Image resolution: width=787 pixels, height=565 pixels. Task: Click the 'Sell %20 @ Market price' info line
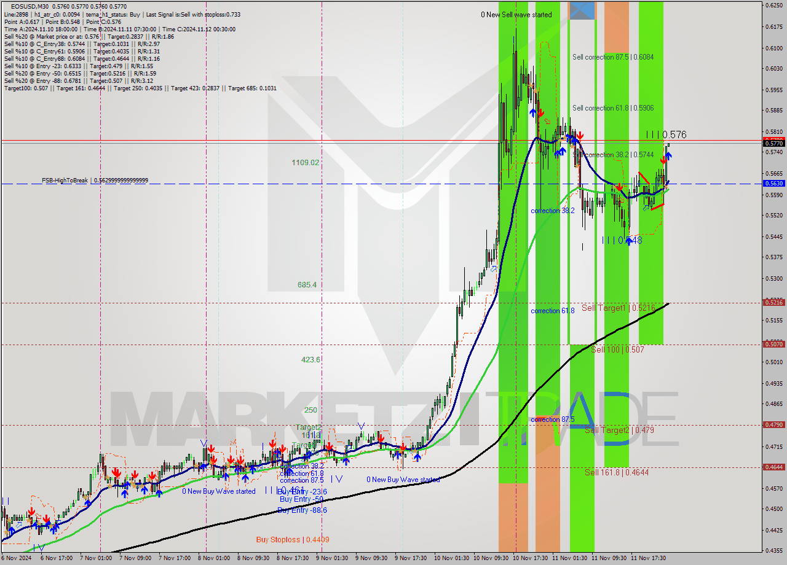tap(89, 37)
